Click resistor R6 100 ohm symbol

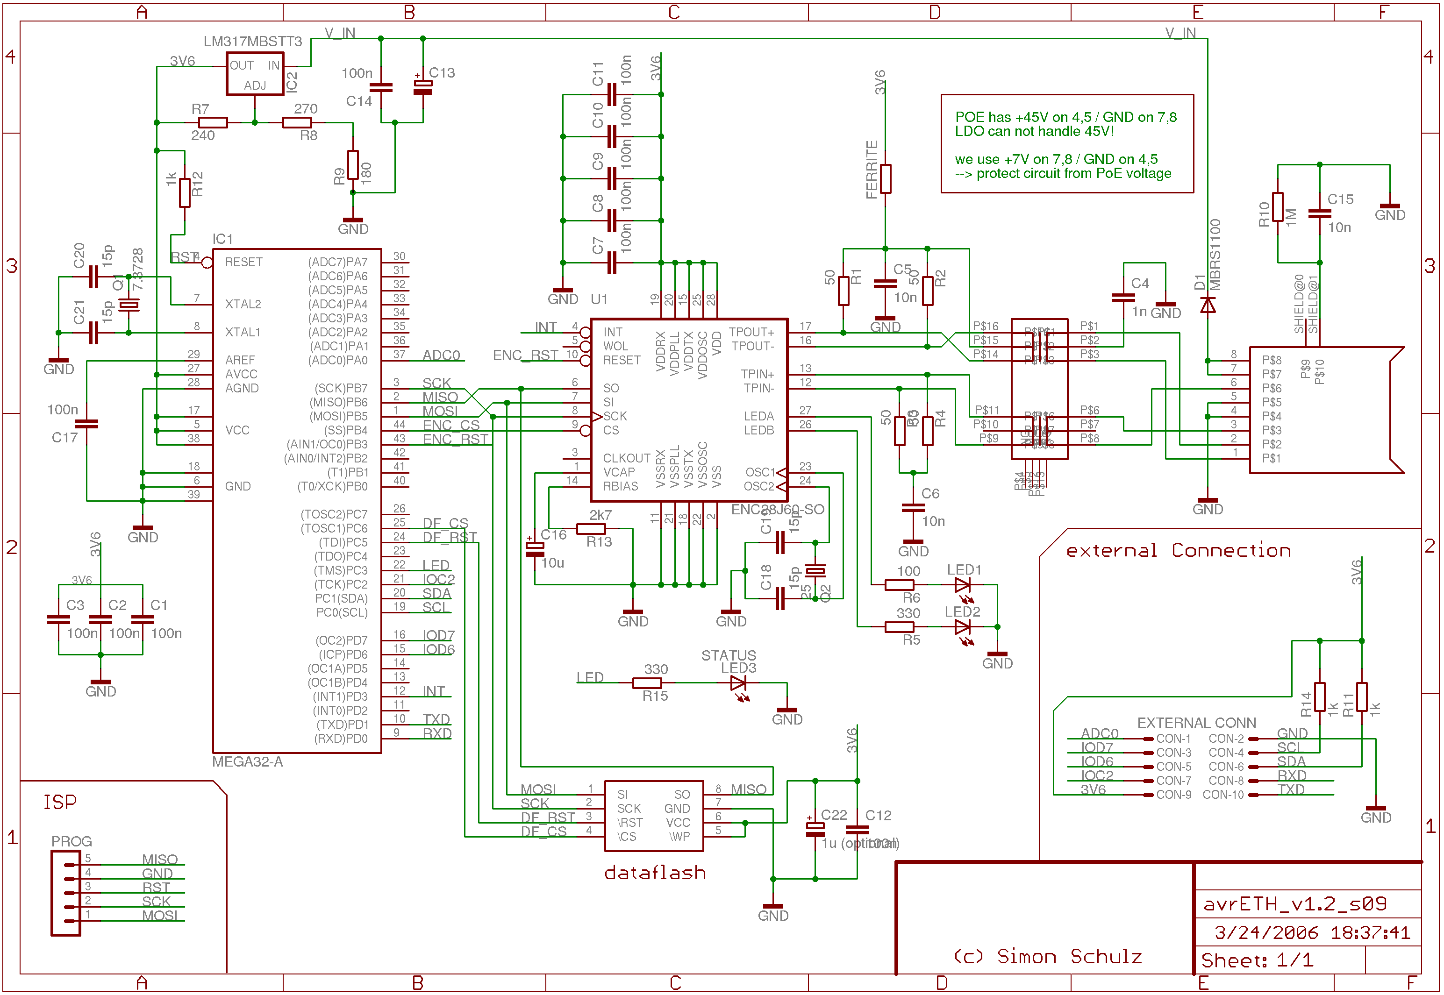pyautogui.click(x=900, y=585)
